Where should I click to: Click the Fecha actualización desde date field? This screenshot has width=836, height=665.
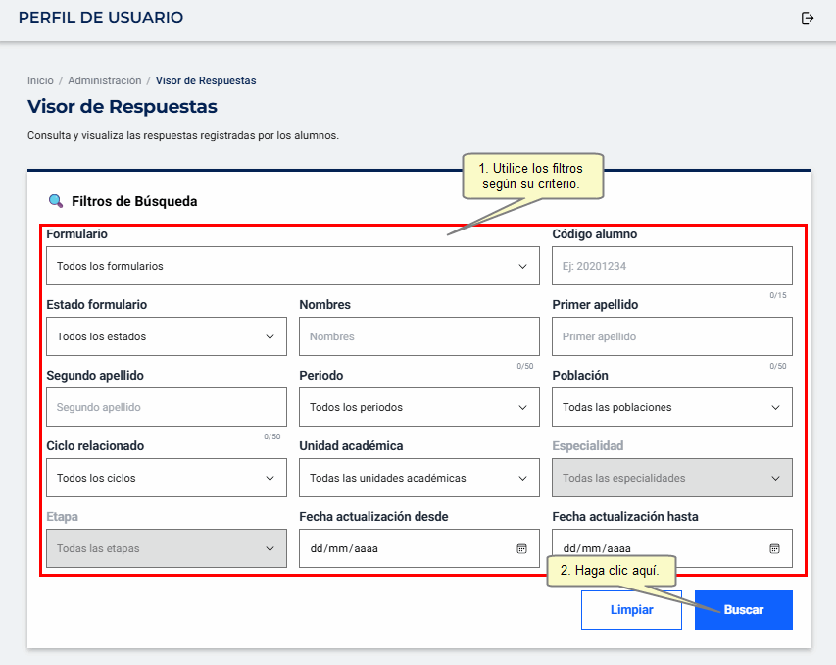coord(419,548)
